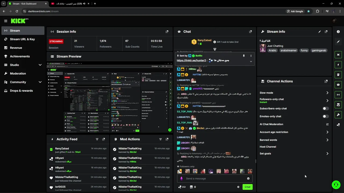
Task: Click the three-dots rewards icon in right sidebar
Action: tap(338, 125)
